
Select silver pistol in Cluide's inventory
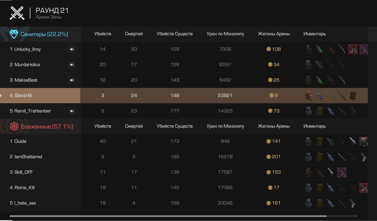(353, 141)
